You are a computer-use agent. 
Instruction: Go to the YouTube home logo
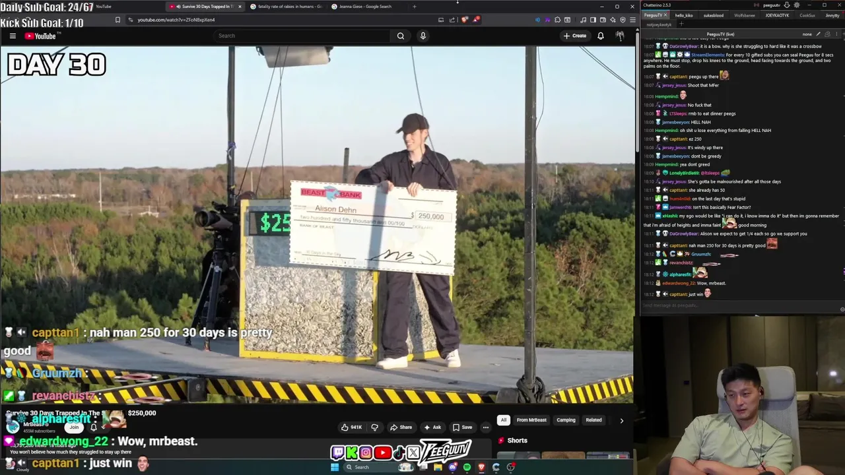coord(41,36)
